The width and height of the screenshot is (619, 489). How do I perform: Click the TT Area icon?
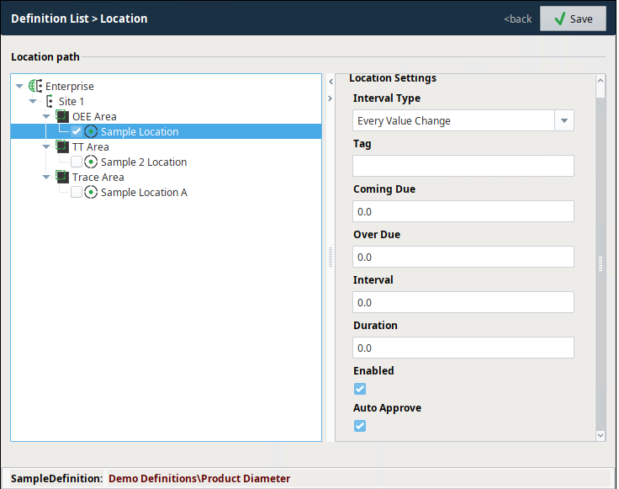[62, 146]
